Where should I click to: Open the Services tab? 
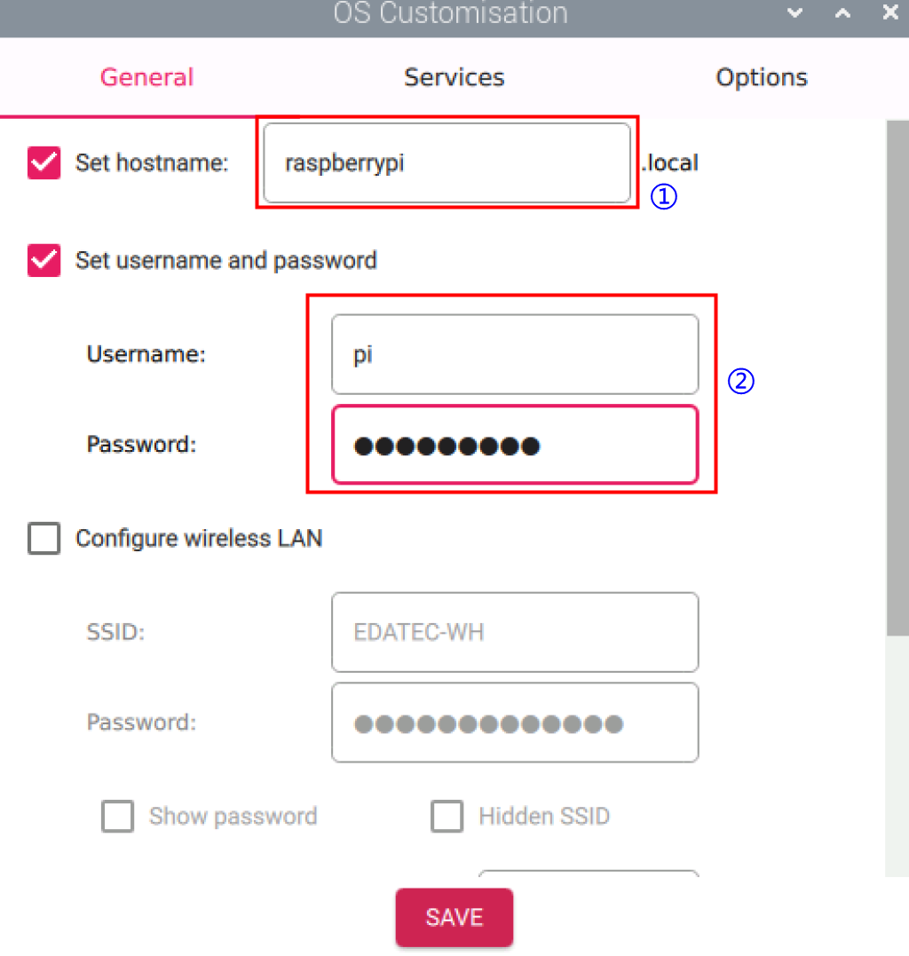pos(454,77)
